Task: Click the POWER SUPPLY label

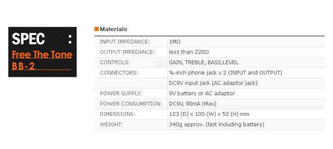Action: point(121,94)
